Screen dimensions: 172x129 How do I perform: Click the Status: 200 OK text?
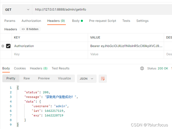tap(158, 68)
